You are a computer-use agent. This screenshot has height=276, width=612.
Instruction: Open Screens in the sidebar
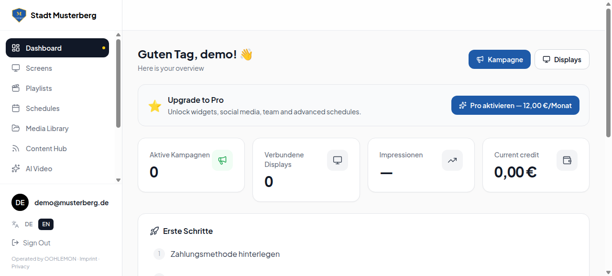coord(57,68)
